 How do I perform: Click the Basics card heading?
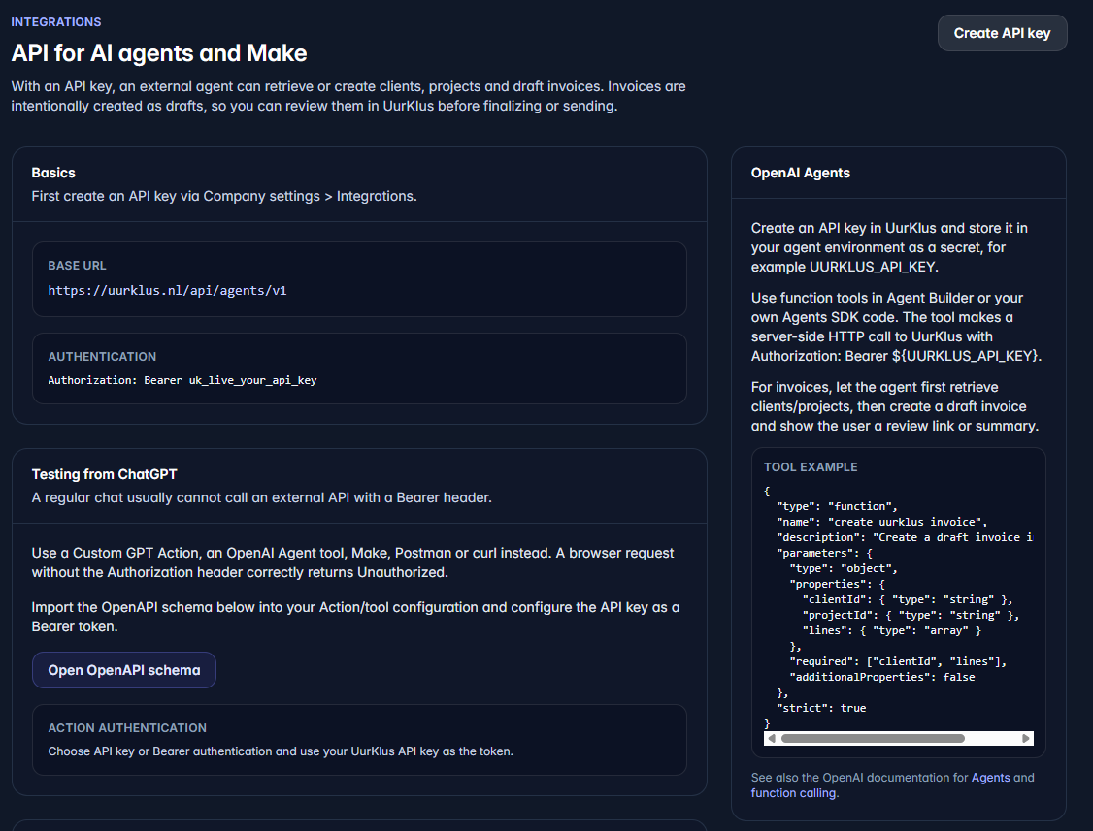pos(53,173)
